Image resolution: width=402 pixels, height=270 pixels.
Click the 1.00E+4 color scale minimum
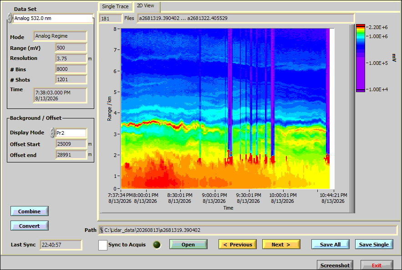click(x=378, y=89)
